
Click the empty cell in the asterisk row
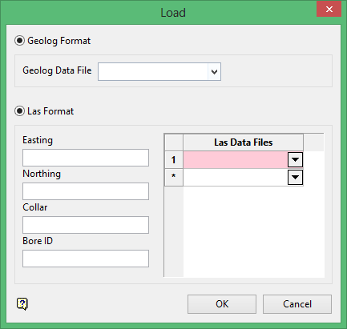(x=236, y=177)
